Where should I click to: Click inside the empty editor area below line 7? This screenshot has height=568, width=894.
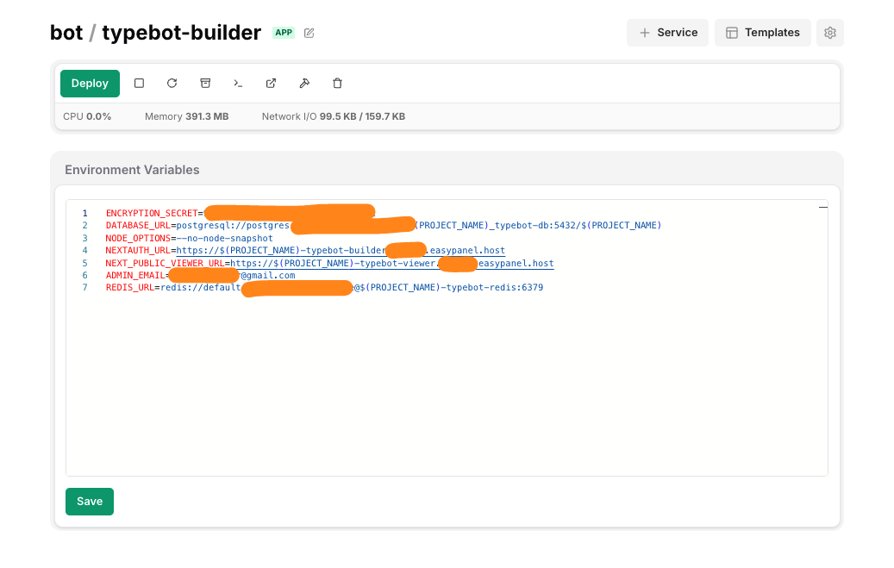click(x=447, y=385)
